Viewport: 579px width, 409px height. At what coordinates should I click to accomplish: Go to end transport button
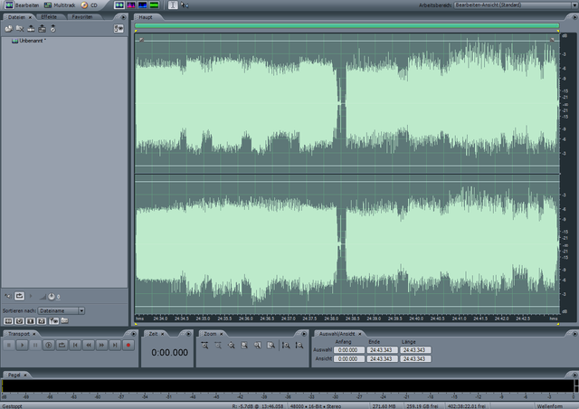[115, 345]
